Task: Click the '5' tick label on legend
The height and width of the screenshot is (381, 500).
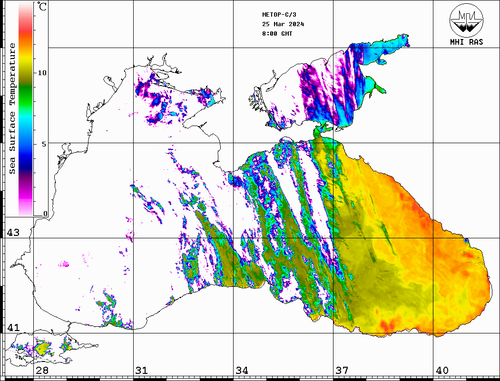Action: [44, 144]
